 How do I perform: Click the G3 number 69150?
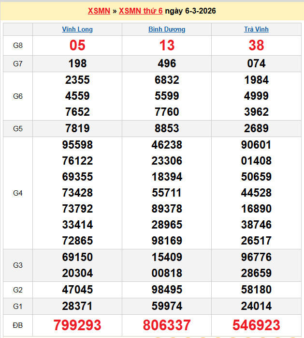tap(77, 257)
